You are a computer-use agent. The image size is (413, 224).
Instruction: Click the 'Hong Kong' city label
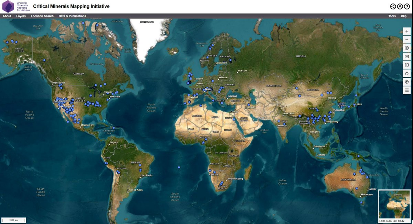(x=332, y=122)
